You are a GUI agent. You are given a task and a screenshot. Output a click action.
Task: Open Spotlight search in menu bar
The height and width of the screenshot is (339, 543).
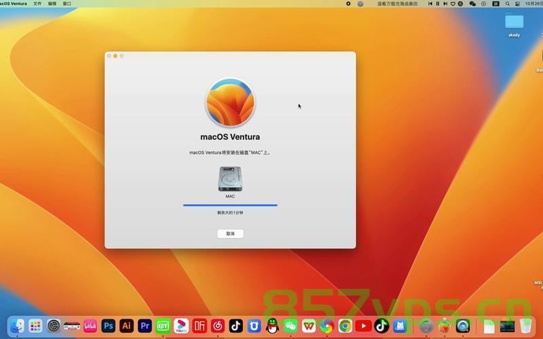click(x=507, y=3)
